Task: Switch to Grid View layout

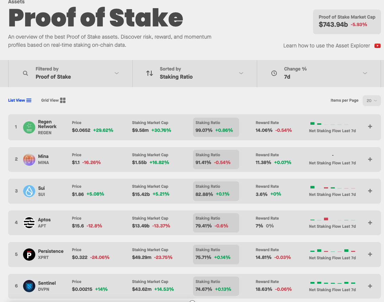Action: point(53,100)
